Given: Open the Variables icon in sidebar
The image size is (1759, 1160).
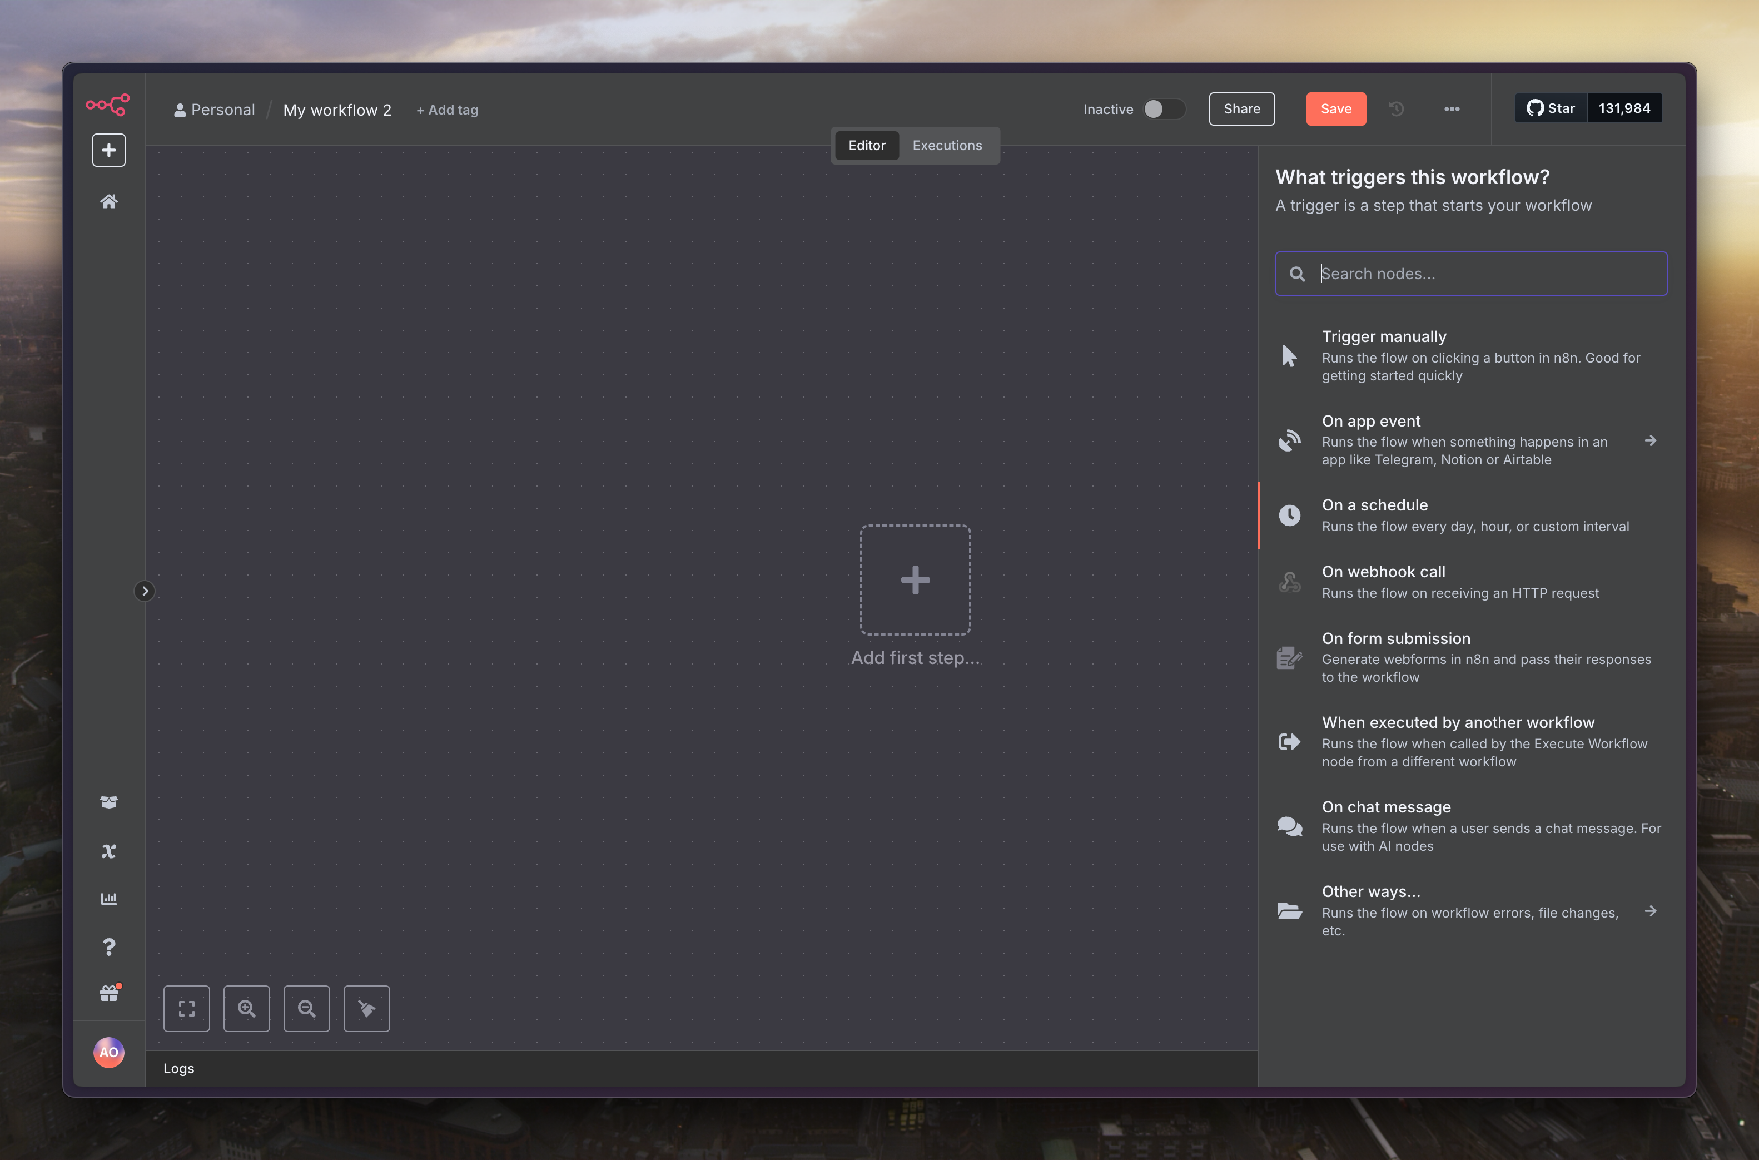Looking at the screenshot, I should tap(109, 851).
